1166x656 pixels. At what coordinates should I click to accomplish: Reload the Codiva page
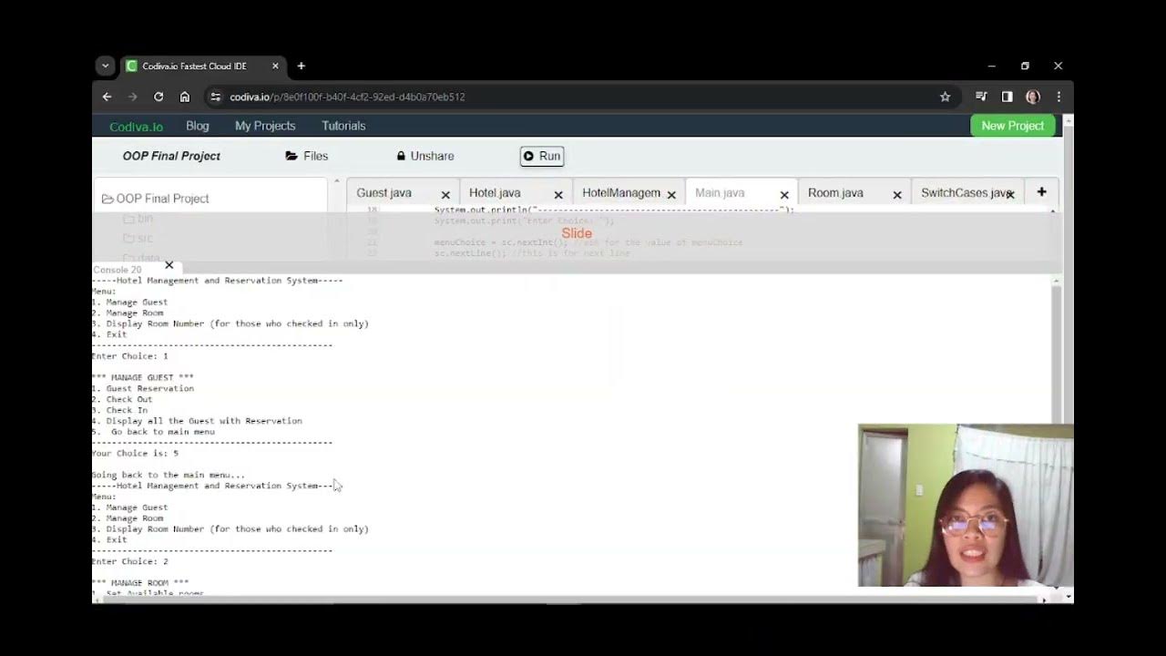(159, 97)
